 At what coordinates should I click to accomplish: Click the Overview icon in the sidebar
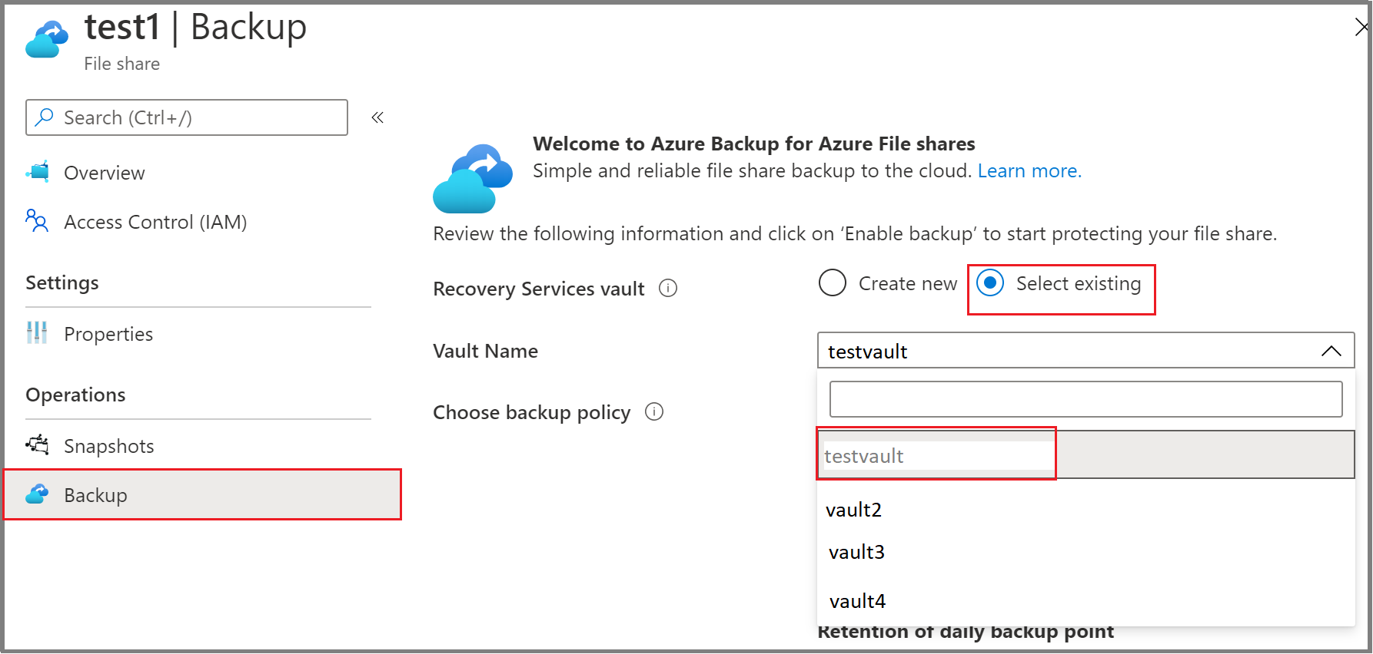(x=36, y=172)
